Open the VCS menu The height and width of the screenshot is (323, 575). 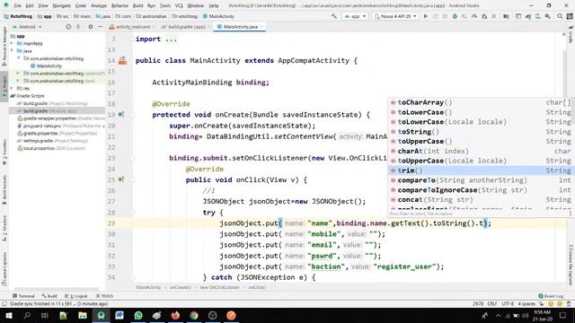(179, 5)
